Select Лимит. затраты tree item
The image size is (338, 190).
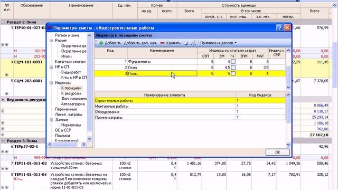(x=69, y=115)
